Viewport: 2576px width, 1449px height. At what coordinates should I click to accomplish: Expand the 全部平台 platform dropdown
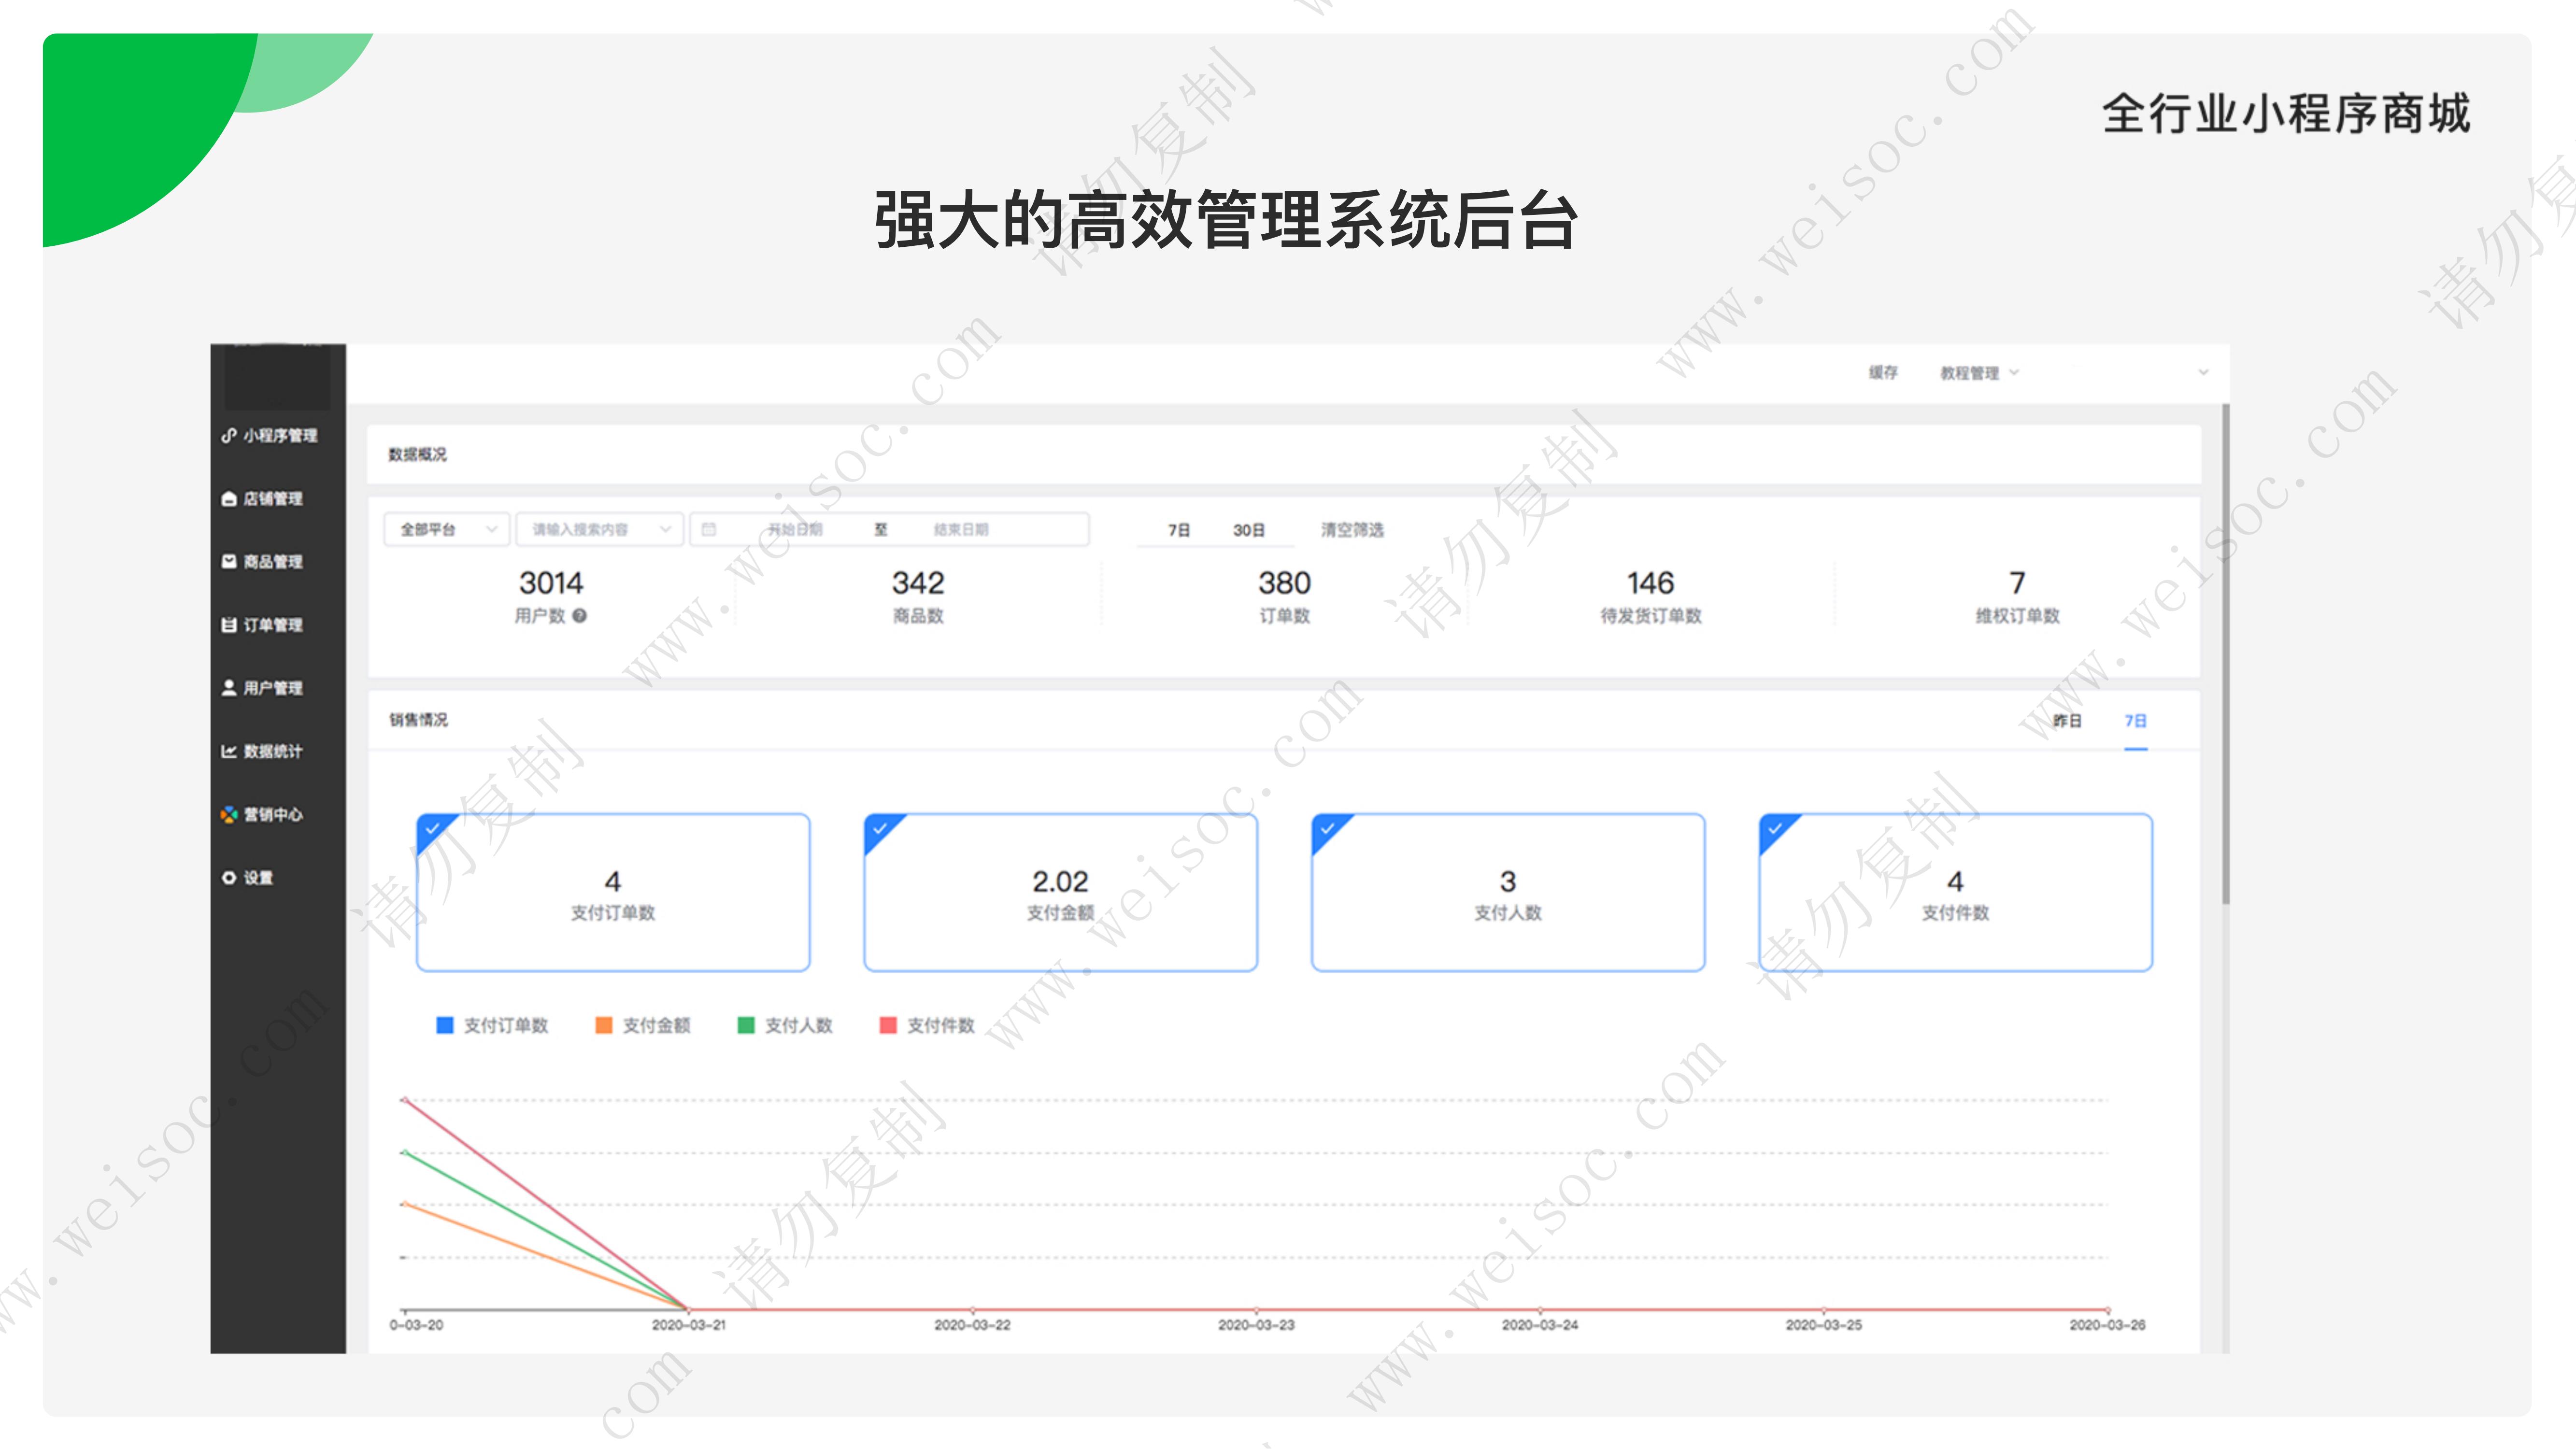447,529
